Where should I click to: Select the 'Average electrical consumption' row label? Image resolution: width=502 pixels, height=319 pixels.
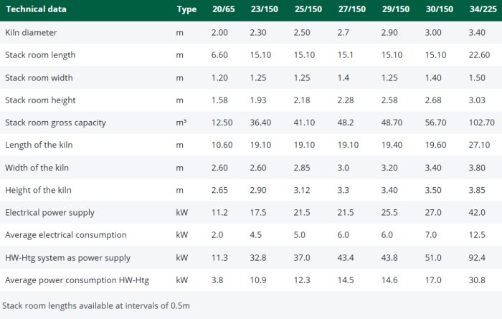[65, 235]
